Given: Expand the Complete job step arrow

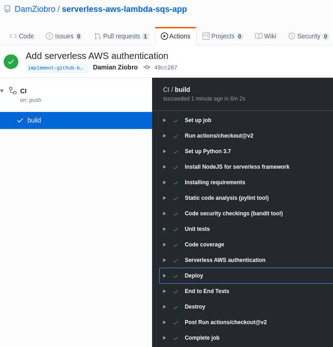Looking at the screenshot, I should coord(164,338).
